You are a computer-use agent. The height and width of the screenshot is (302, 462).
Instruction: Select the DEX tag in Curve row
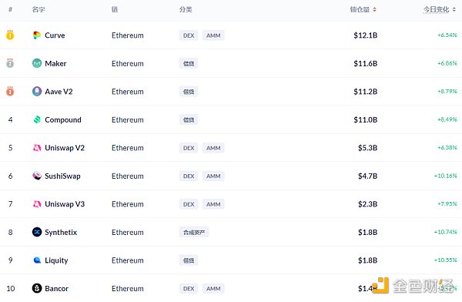tap(189, 35)
